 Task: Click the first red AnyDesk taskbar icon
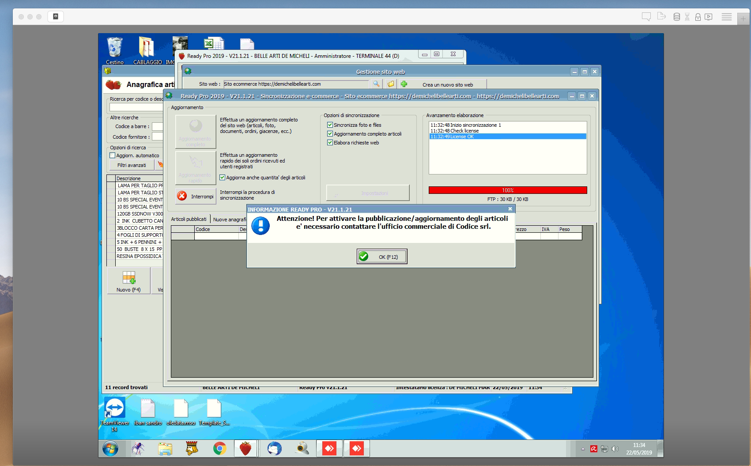click(329, 449)
